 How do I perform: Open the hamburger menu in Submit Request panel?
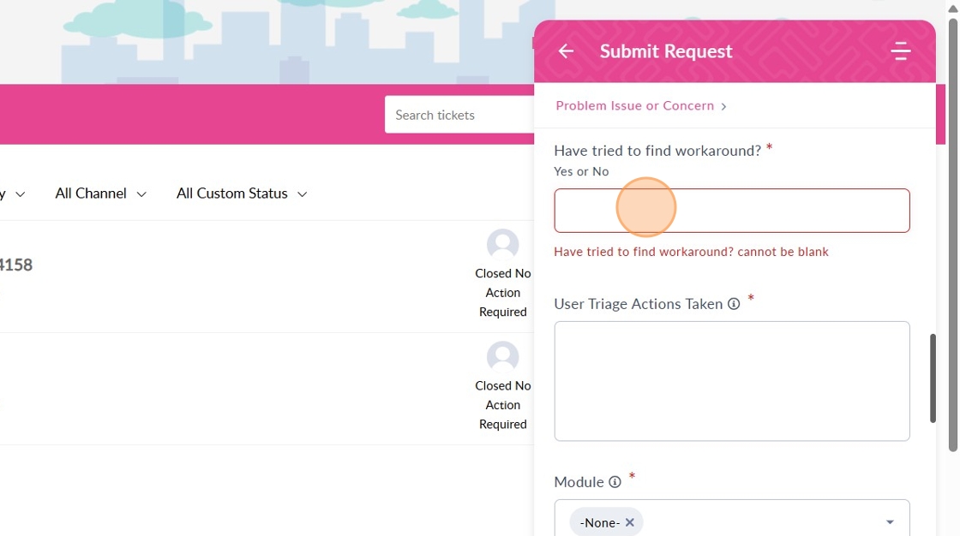[x=900, y=51]
